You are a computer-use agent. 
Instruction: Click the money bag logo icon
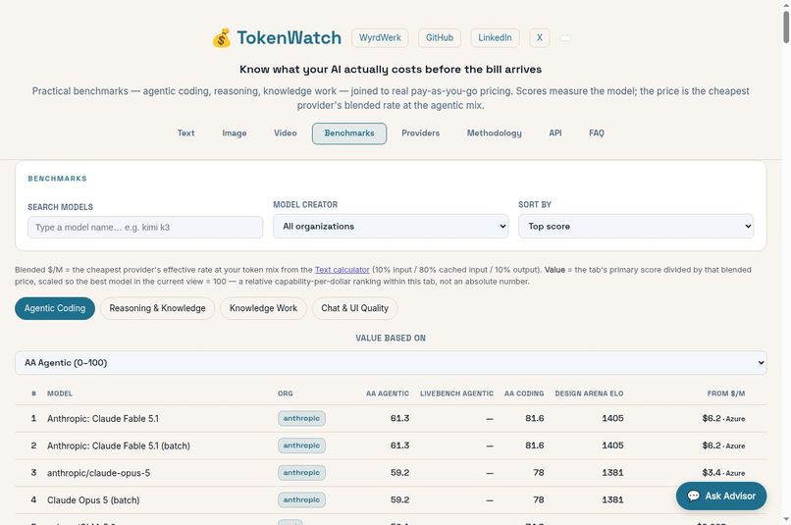(222, 38)
